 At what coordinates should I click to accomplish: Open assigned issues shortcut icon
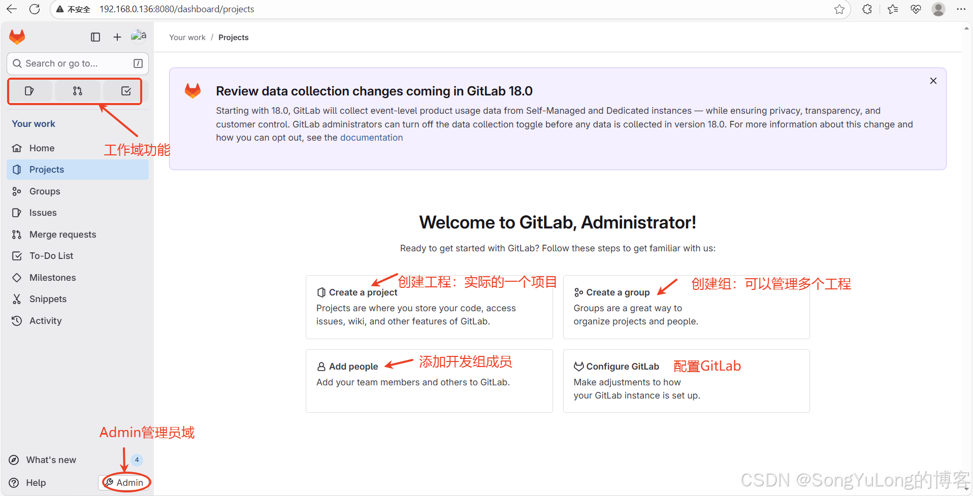pos(29,91)
